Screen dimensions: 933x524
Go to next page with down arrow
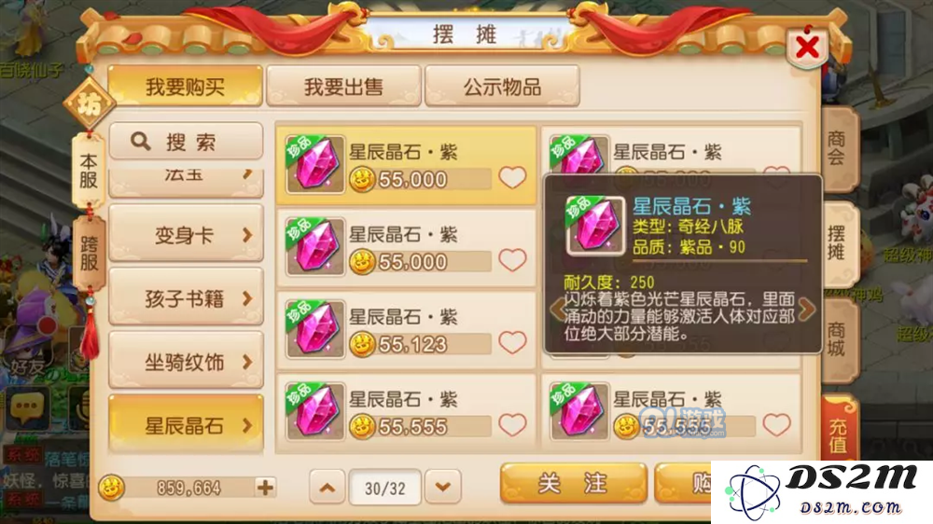point(442,487)
